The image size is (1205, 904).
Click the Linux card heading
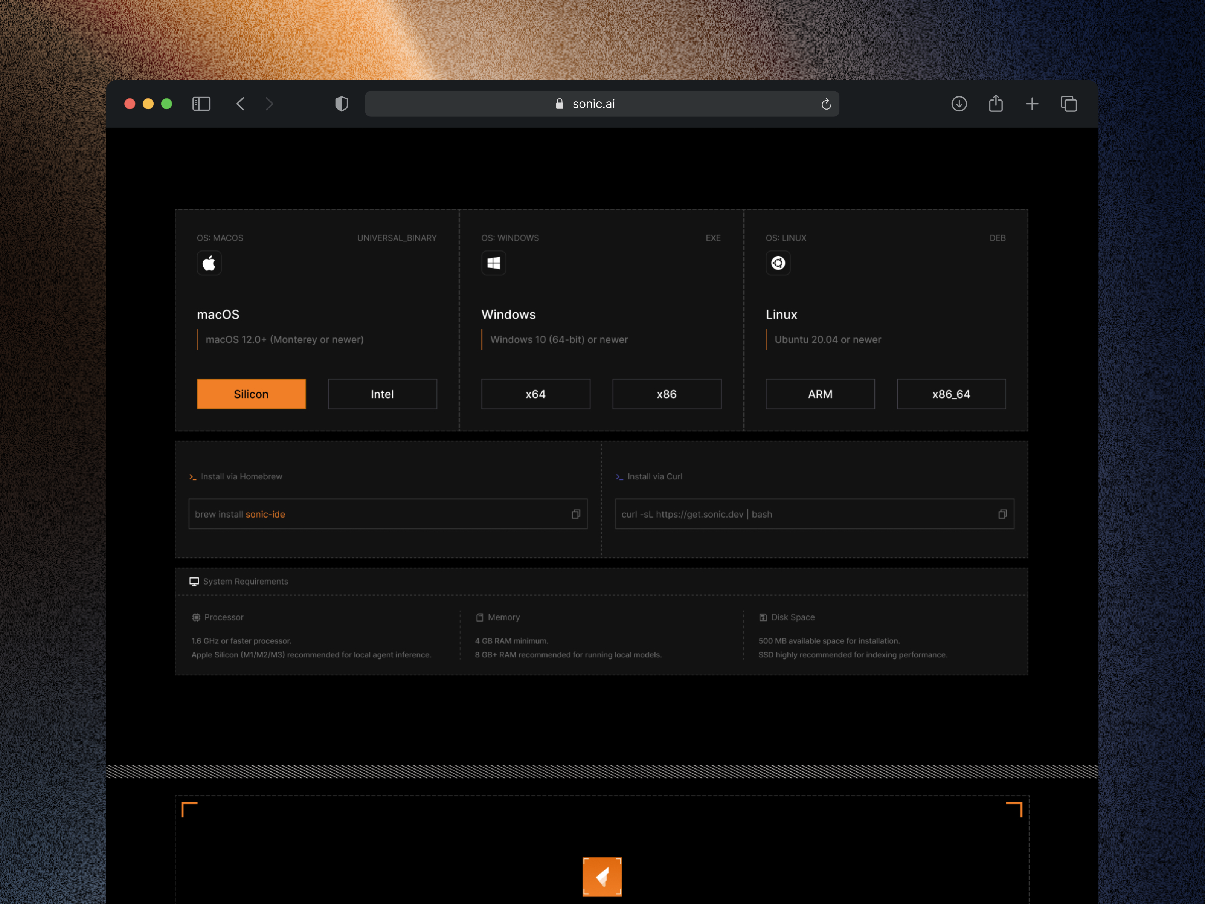781,315
